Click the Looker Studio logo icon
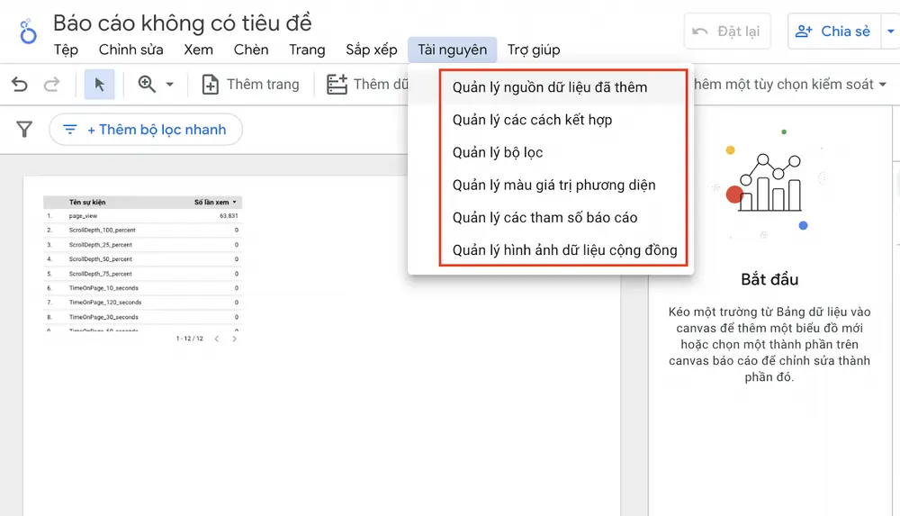 (28, 32)
